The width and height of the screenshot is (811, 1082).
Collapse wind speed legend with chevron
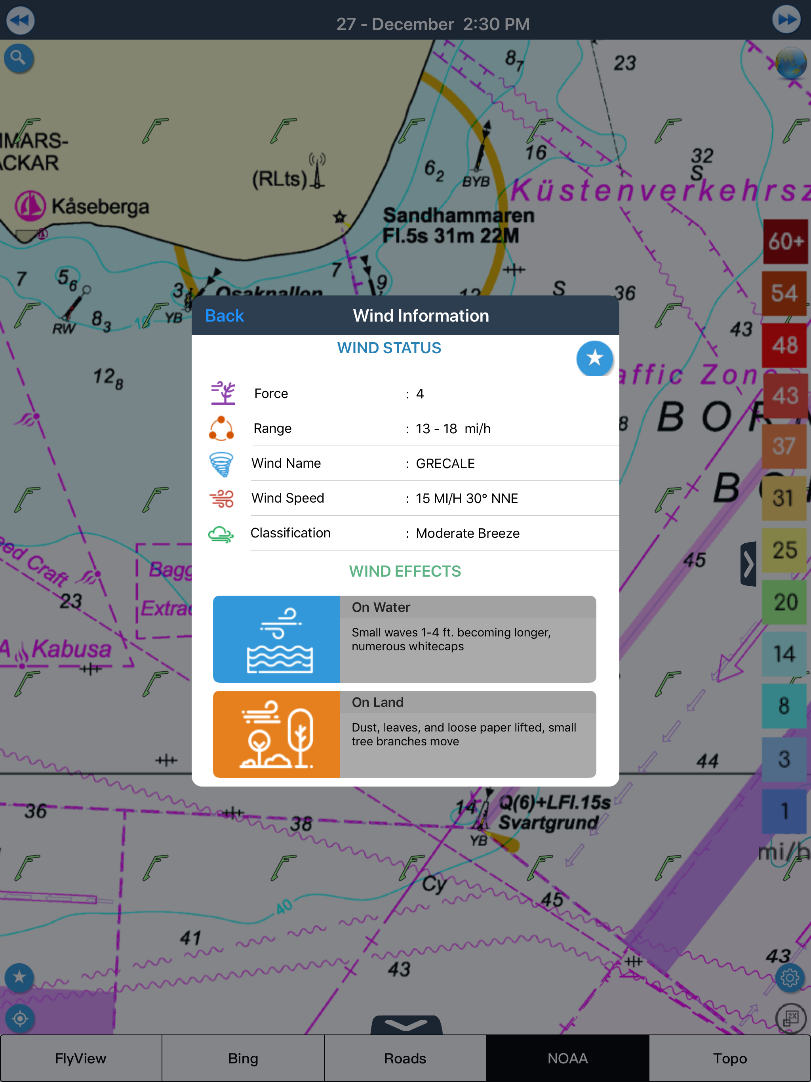tap(748, 564)
